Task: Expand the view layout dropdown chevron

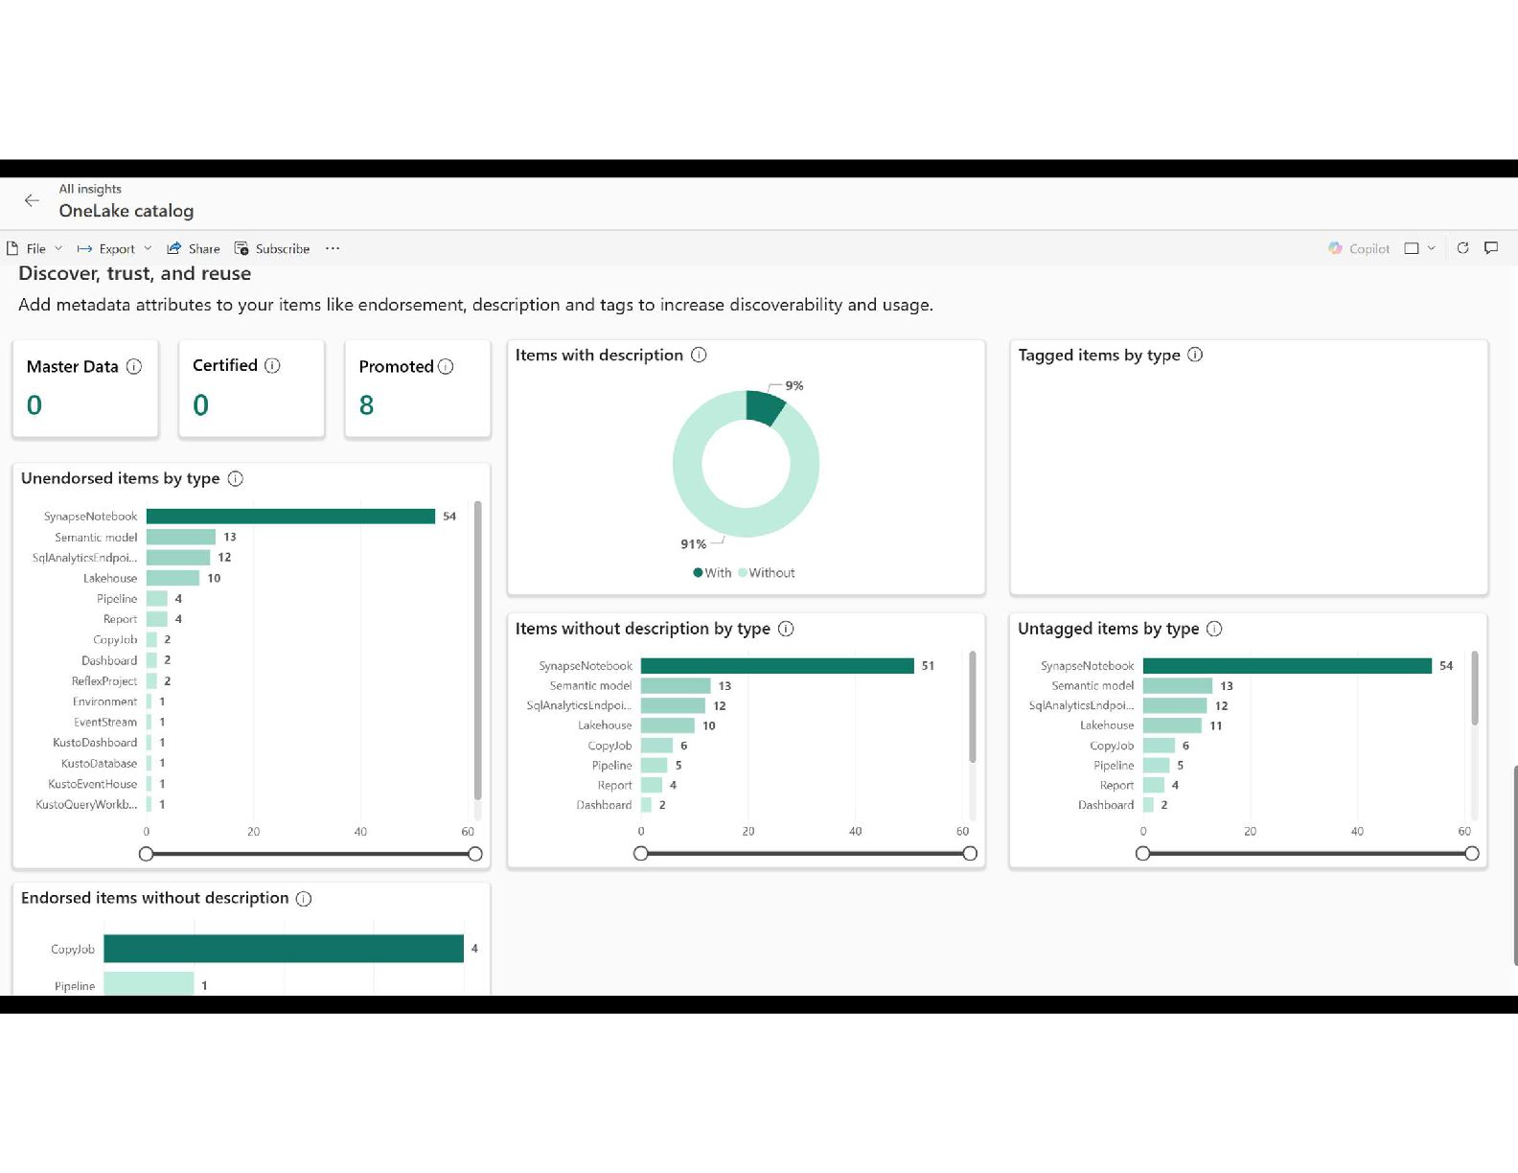Action: (x=1432, y=248)
